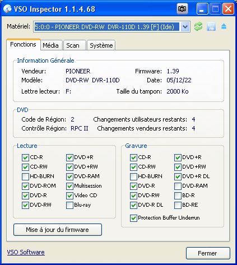Click the Vendeur value PIONEER
Viewport: 237px width, 265px height.
[78, 71]
